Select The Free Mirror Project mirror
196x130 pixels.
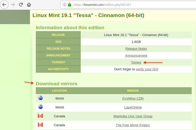click(x=133, y=125)
